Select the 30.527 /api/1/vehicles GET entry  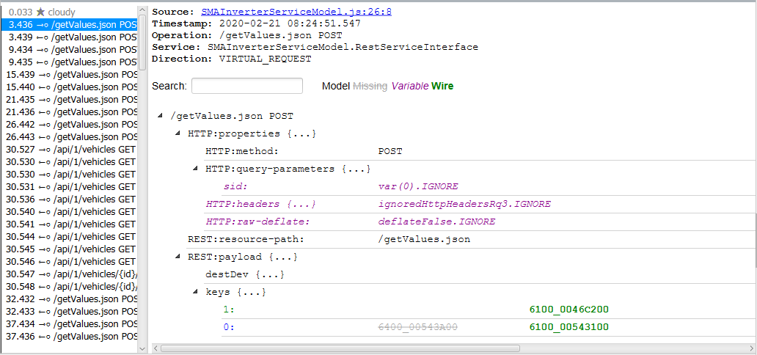[70, 150]
